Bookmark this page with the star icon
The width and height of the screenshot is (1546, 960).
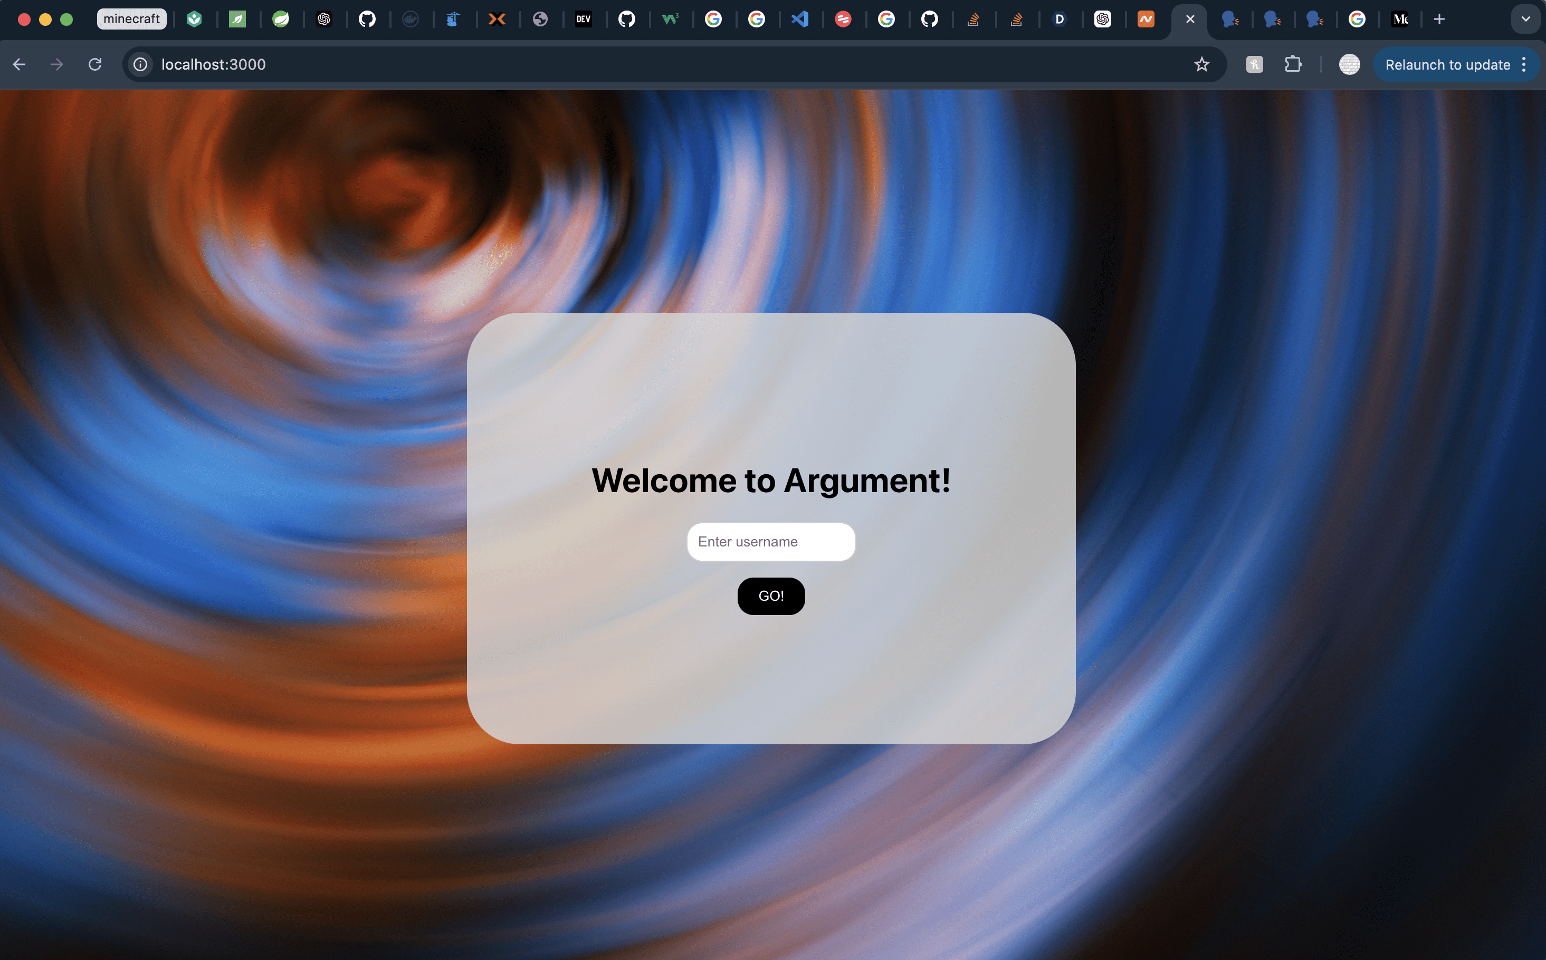click(1201, 64)
